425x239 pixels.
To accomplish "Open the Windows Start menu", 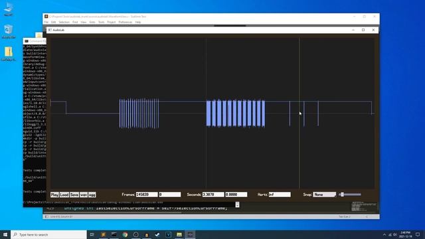I will (x=5, y=234).
